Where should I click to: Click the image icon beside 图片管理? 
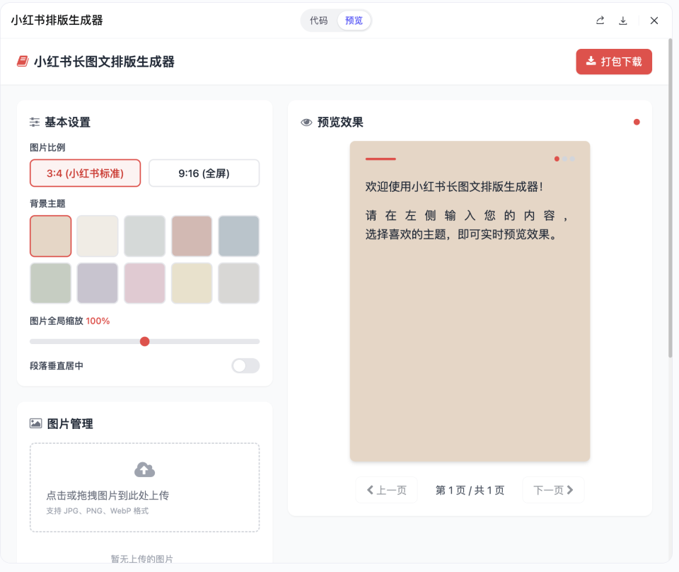pyautogui.click(x=35, y=423)
